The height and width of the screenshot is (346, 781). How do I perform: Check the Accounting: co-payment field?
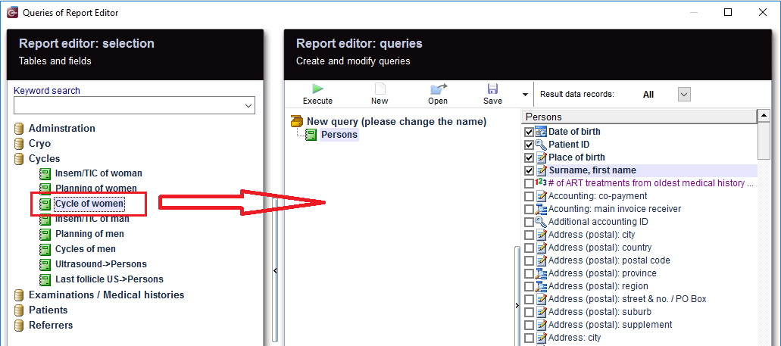click(x=529, y=197)
